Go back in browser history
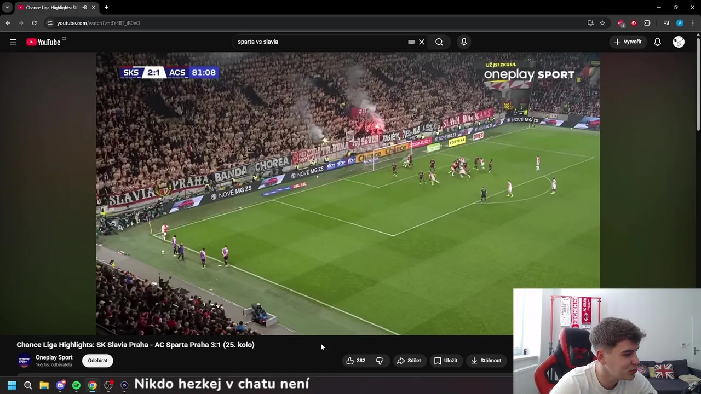This screenshot has width=701, height=394. point(8,23)
